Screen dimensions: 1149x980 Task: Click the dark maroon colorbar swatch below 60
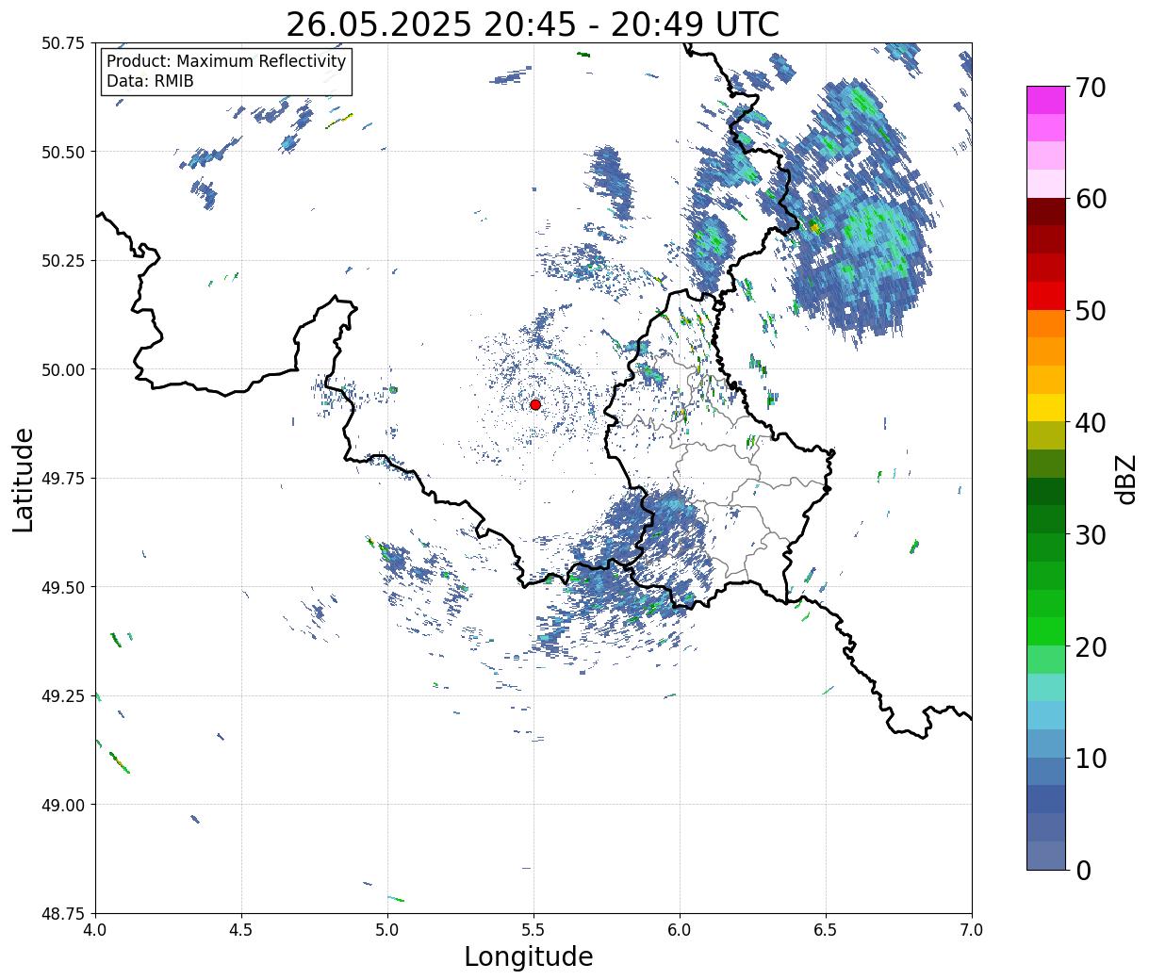(1046, 212)
